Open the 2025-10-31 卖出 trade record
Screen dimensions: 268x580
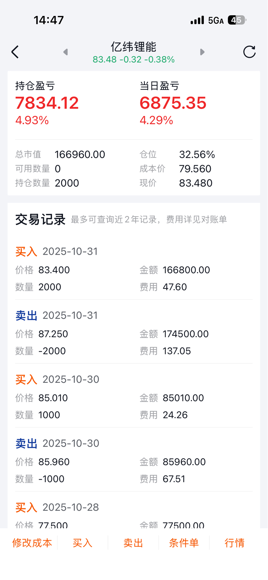pyautogui.click(x=134, y=333)
